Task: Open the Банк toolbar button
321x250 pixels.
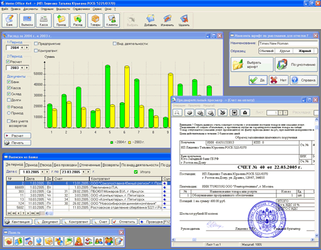Action: click(9, 20)
